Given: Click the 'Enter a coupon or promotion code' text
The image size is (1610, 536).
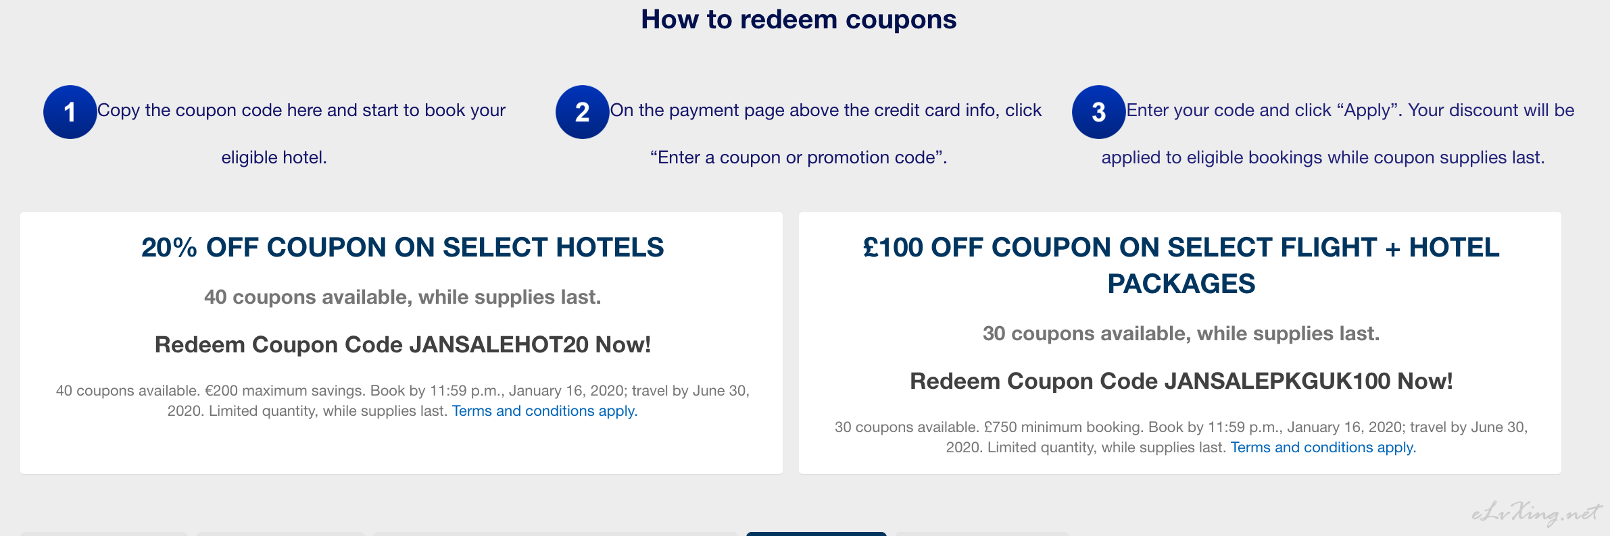Looking at the screenshot, I should 799,157.
